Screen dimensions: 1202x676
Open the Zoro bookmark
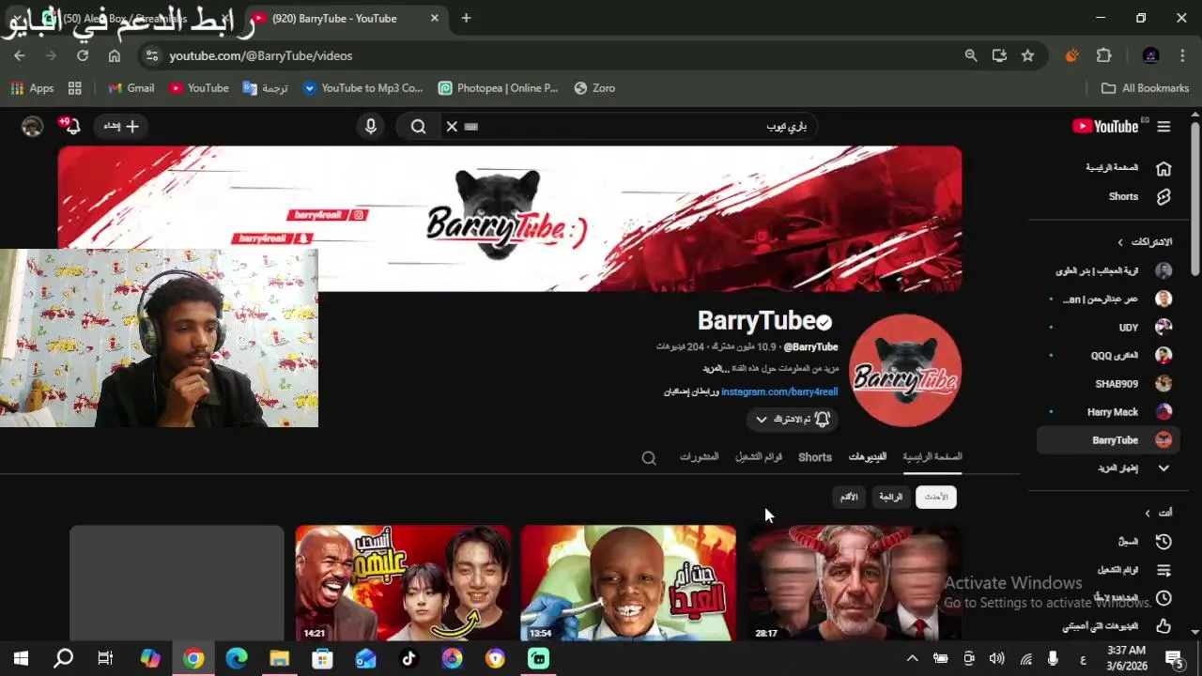click(x=594, y=88)
